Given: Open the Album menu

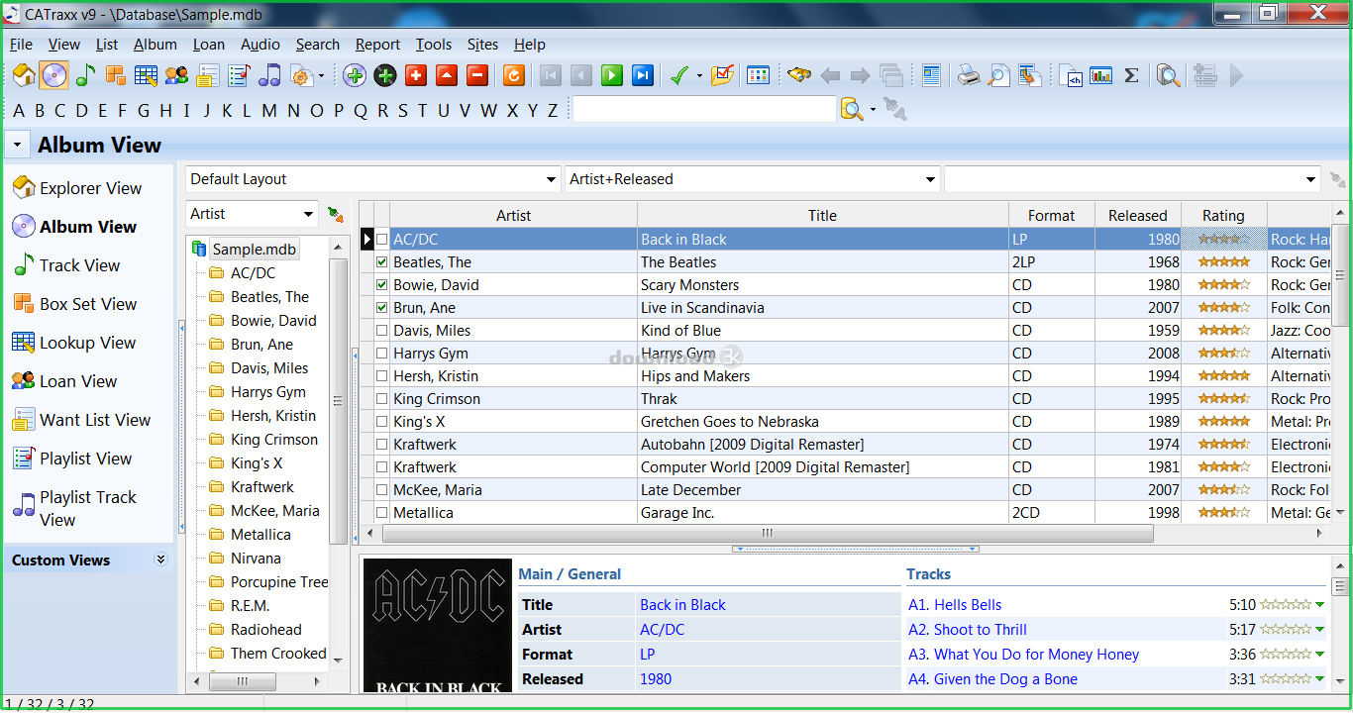Looking at the screenshot, I should pos(156,45).
